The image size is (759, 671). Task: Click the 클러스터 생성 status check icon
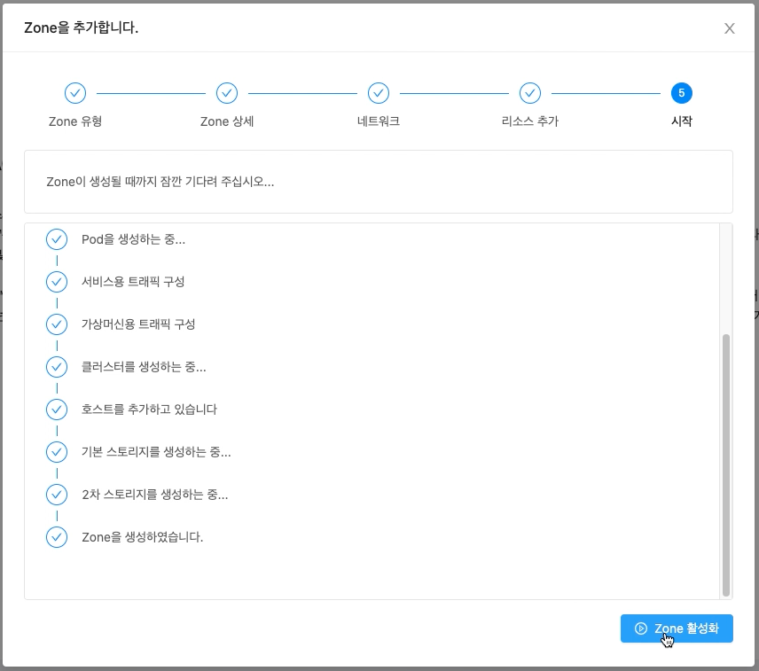click(57, 367)
